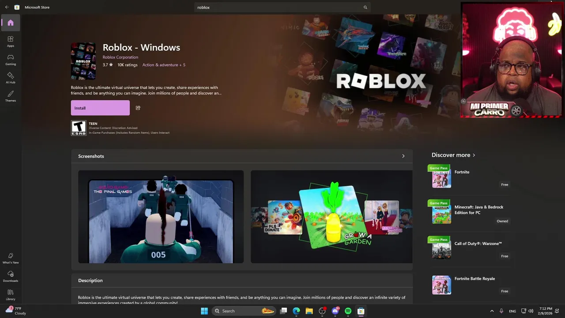Viewport: 565px width, 318px height.
Task: Open the Roblox Corporation publisher link
Action: click(121, 57)
